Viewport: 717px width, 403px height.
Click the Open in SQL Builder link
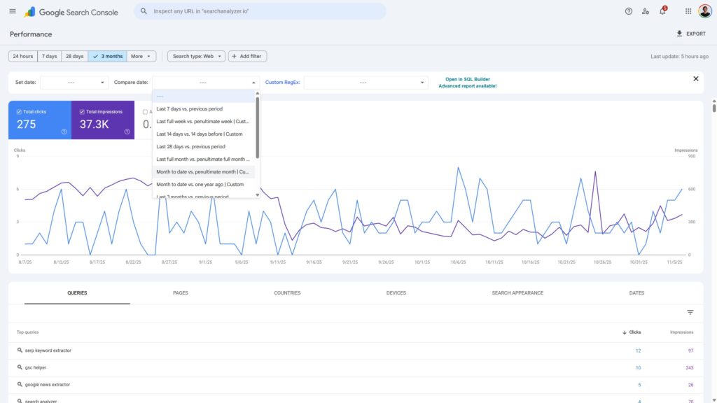[x=467, y=79]
